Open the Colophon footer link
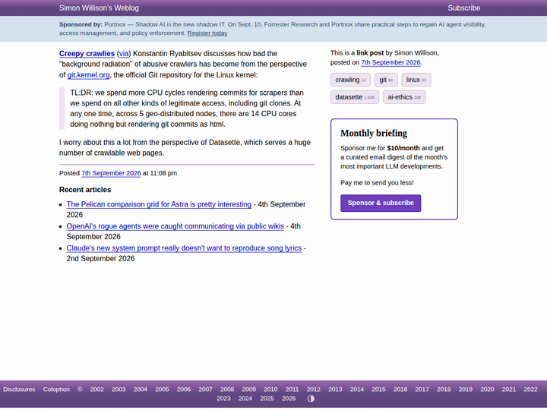This screenshot has height=410, width=547. [56, 389]
